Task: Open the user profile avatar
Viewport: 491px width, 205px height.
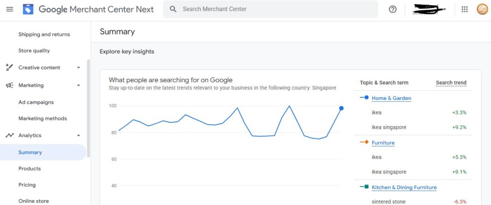Action: [x=482, y=9]
